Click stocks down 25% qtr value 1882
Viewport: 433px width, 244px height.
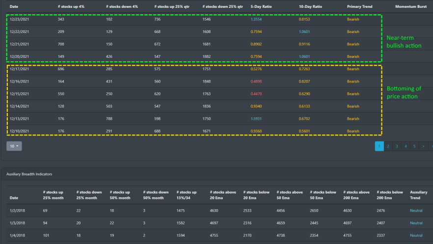pyautogui.click(x=207, y=56)
